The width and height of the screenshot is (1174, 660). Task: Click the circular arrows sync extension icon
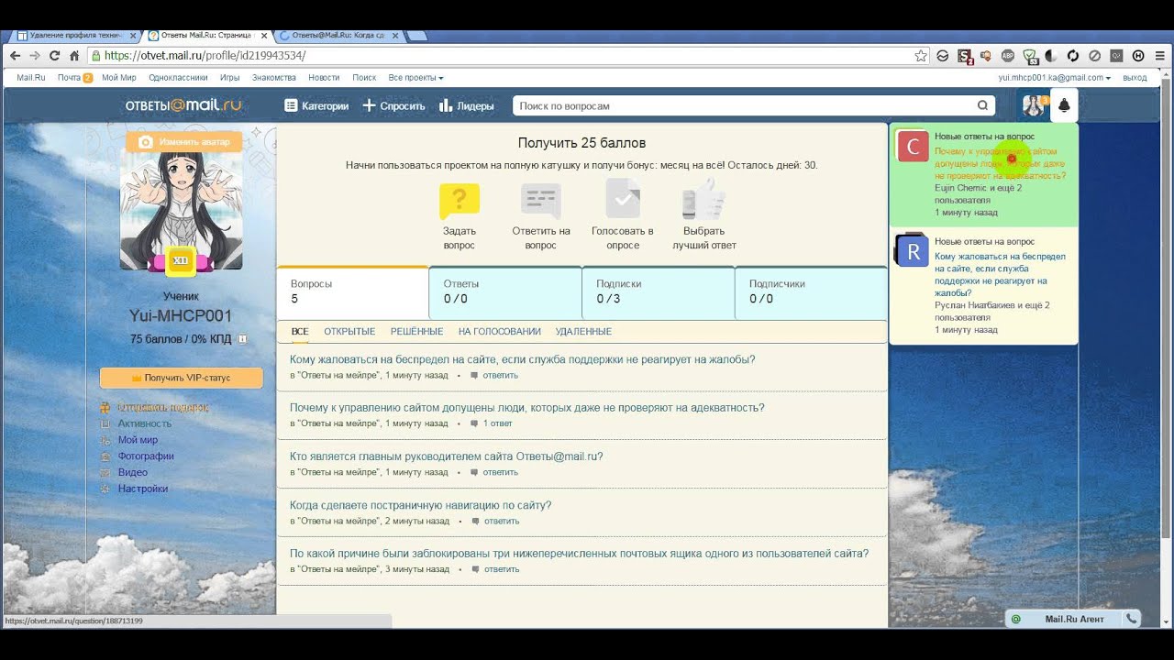1073,56
